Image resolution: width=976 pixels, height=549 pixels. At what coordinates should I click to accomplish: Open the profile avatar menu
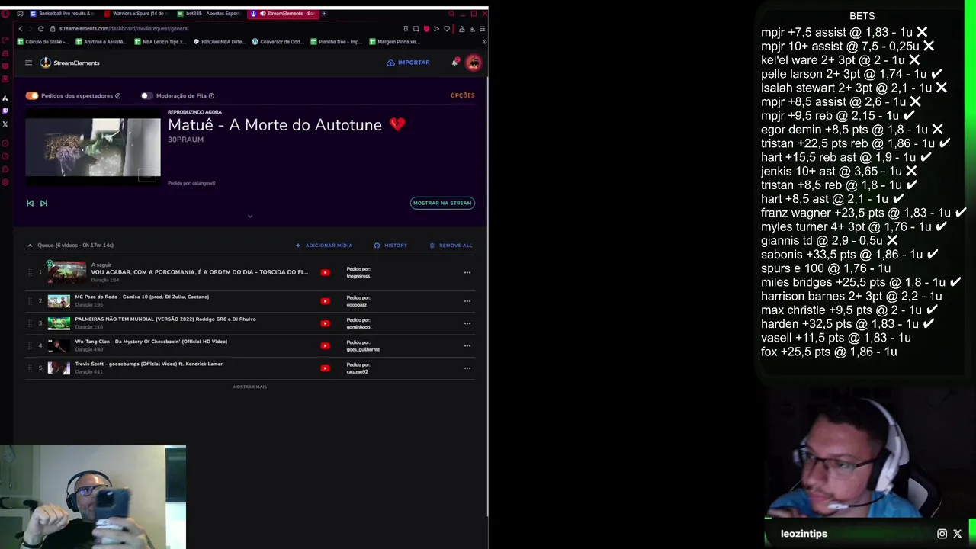(474, 63)
